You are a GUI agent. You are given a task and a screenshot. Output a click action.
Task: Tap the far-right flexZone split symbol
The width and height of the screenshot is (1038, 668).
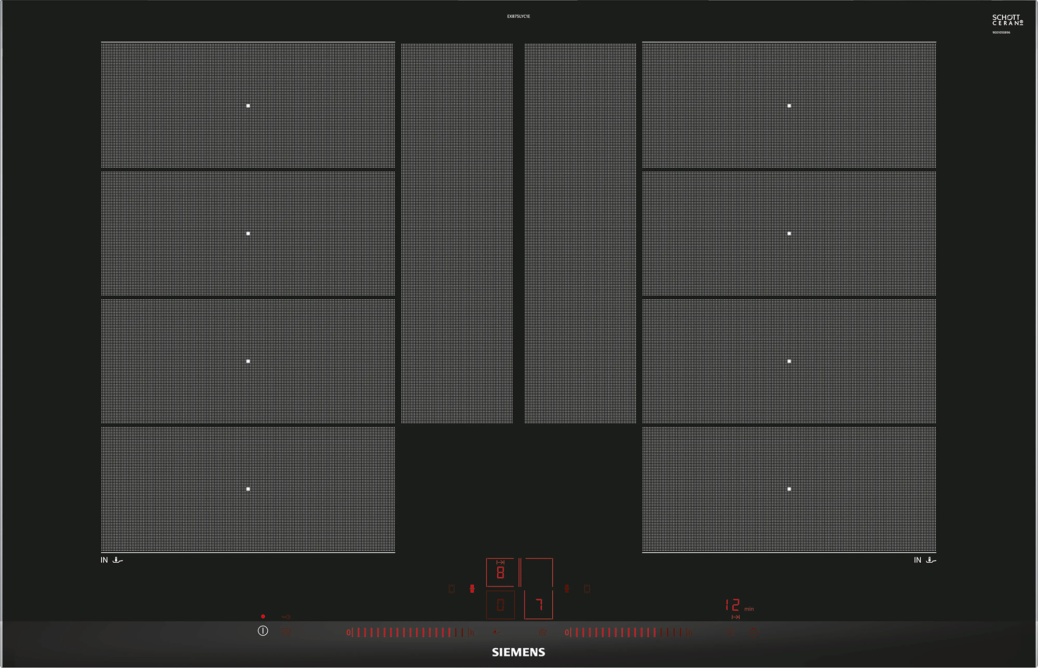(x=587, y=589)
